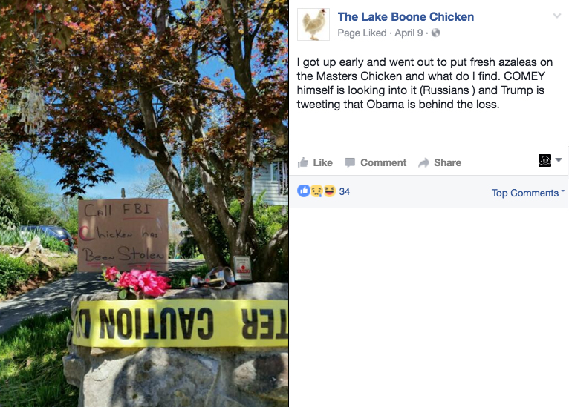Click the Comment button label

tap(383, 162)
